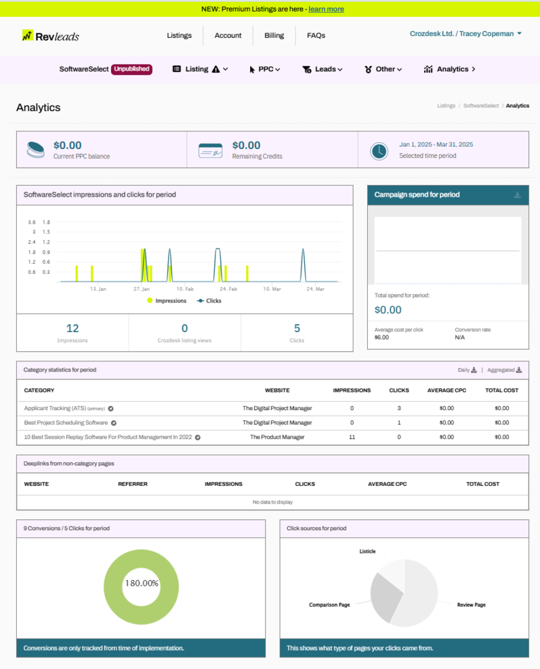
Task: Click info icon next to Applicant Tracking (ATS)
Action: (110, 409)
